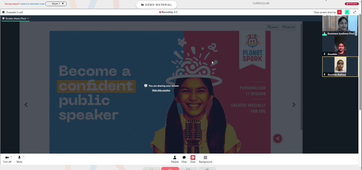Mute the microphone
The width and height of the screenshot is (362, 170).
click(20, 159)
